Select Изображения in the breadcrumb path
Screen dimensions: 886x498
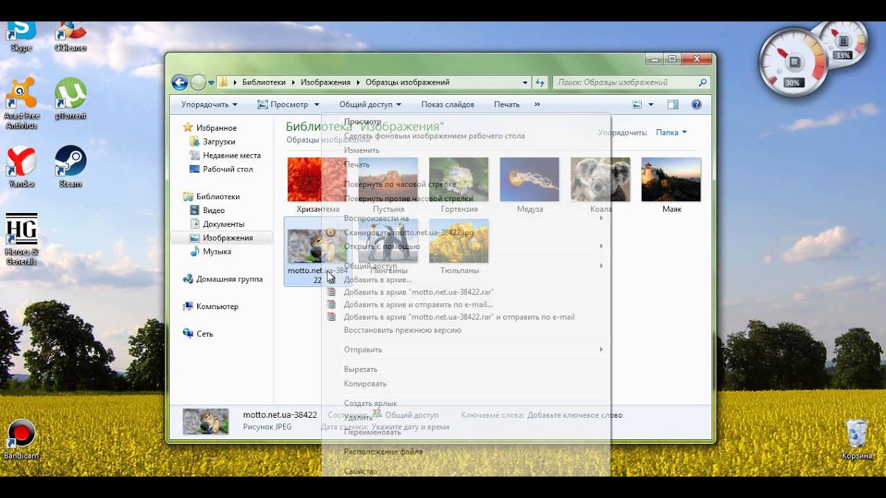pos(325,82)
